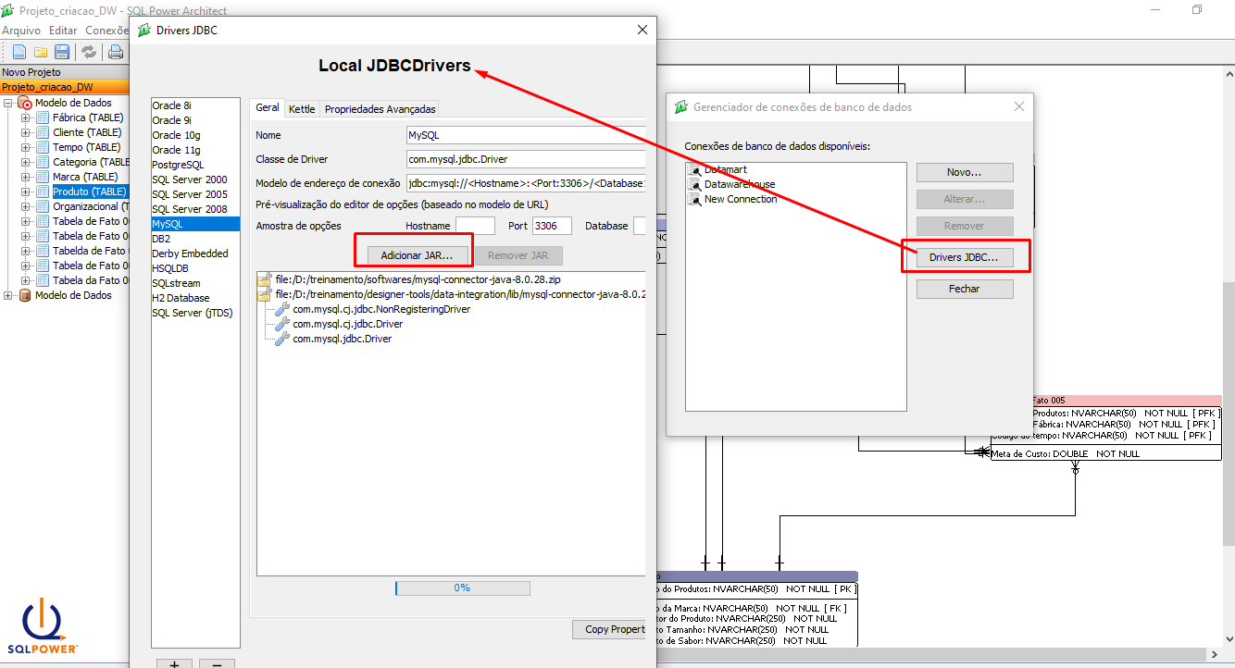Expand the Fábrica (TABLE) node
Viewport: 1235px width, 668px height.
tap(26, 118)
